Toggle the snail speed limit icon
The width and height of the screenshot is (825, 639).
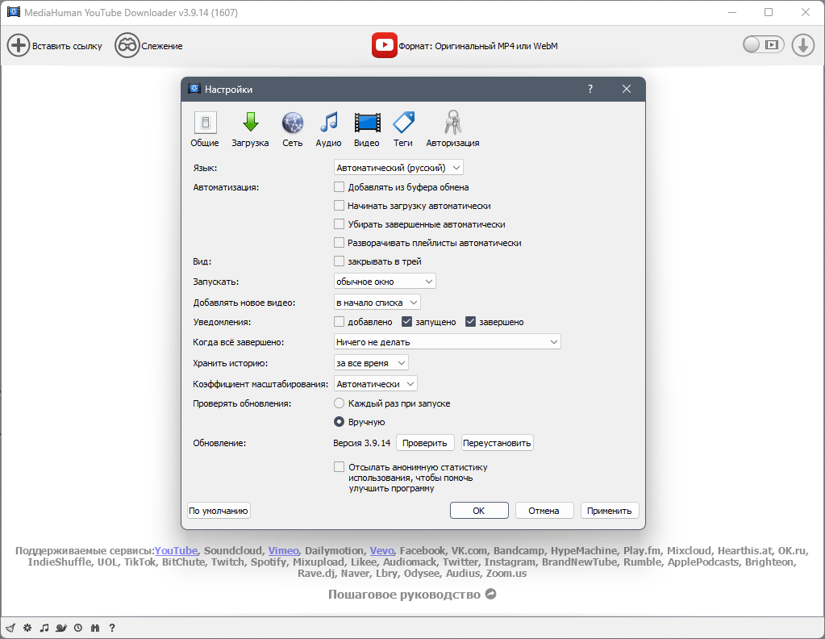61,628
